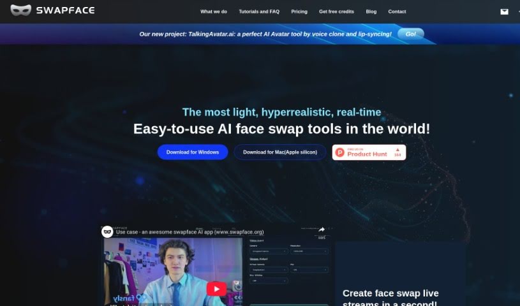Click the 'Easy-to-use AI face swap tools' headline
This screenshot has height=306, width=520.
pos(281,129)
